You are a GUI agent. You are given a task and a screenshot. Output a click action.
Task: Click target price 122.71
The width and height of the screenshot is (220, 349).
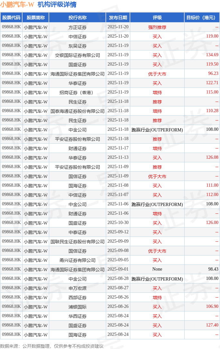point(212,83)
